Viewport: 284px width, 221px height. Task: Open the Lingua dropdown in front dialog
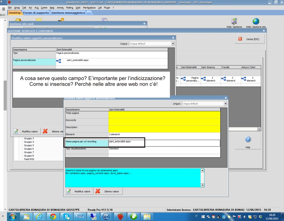click(x=225, y=103)
